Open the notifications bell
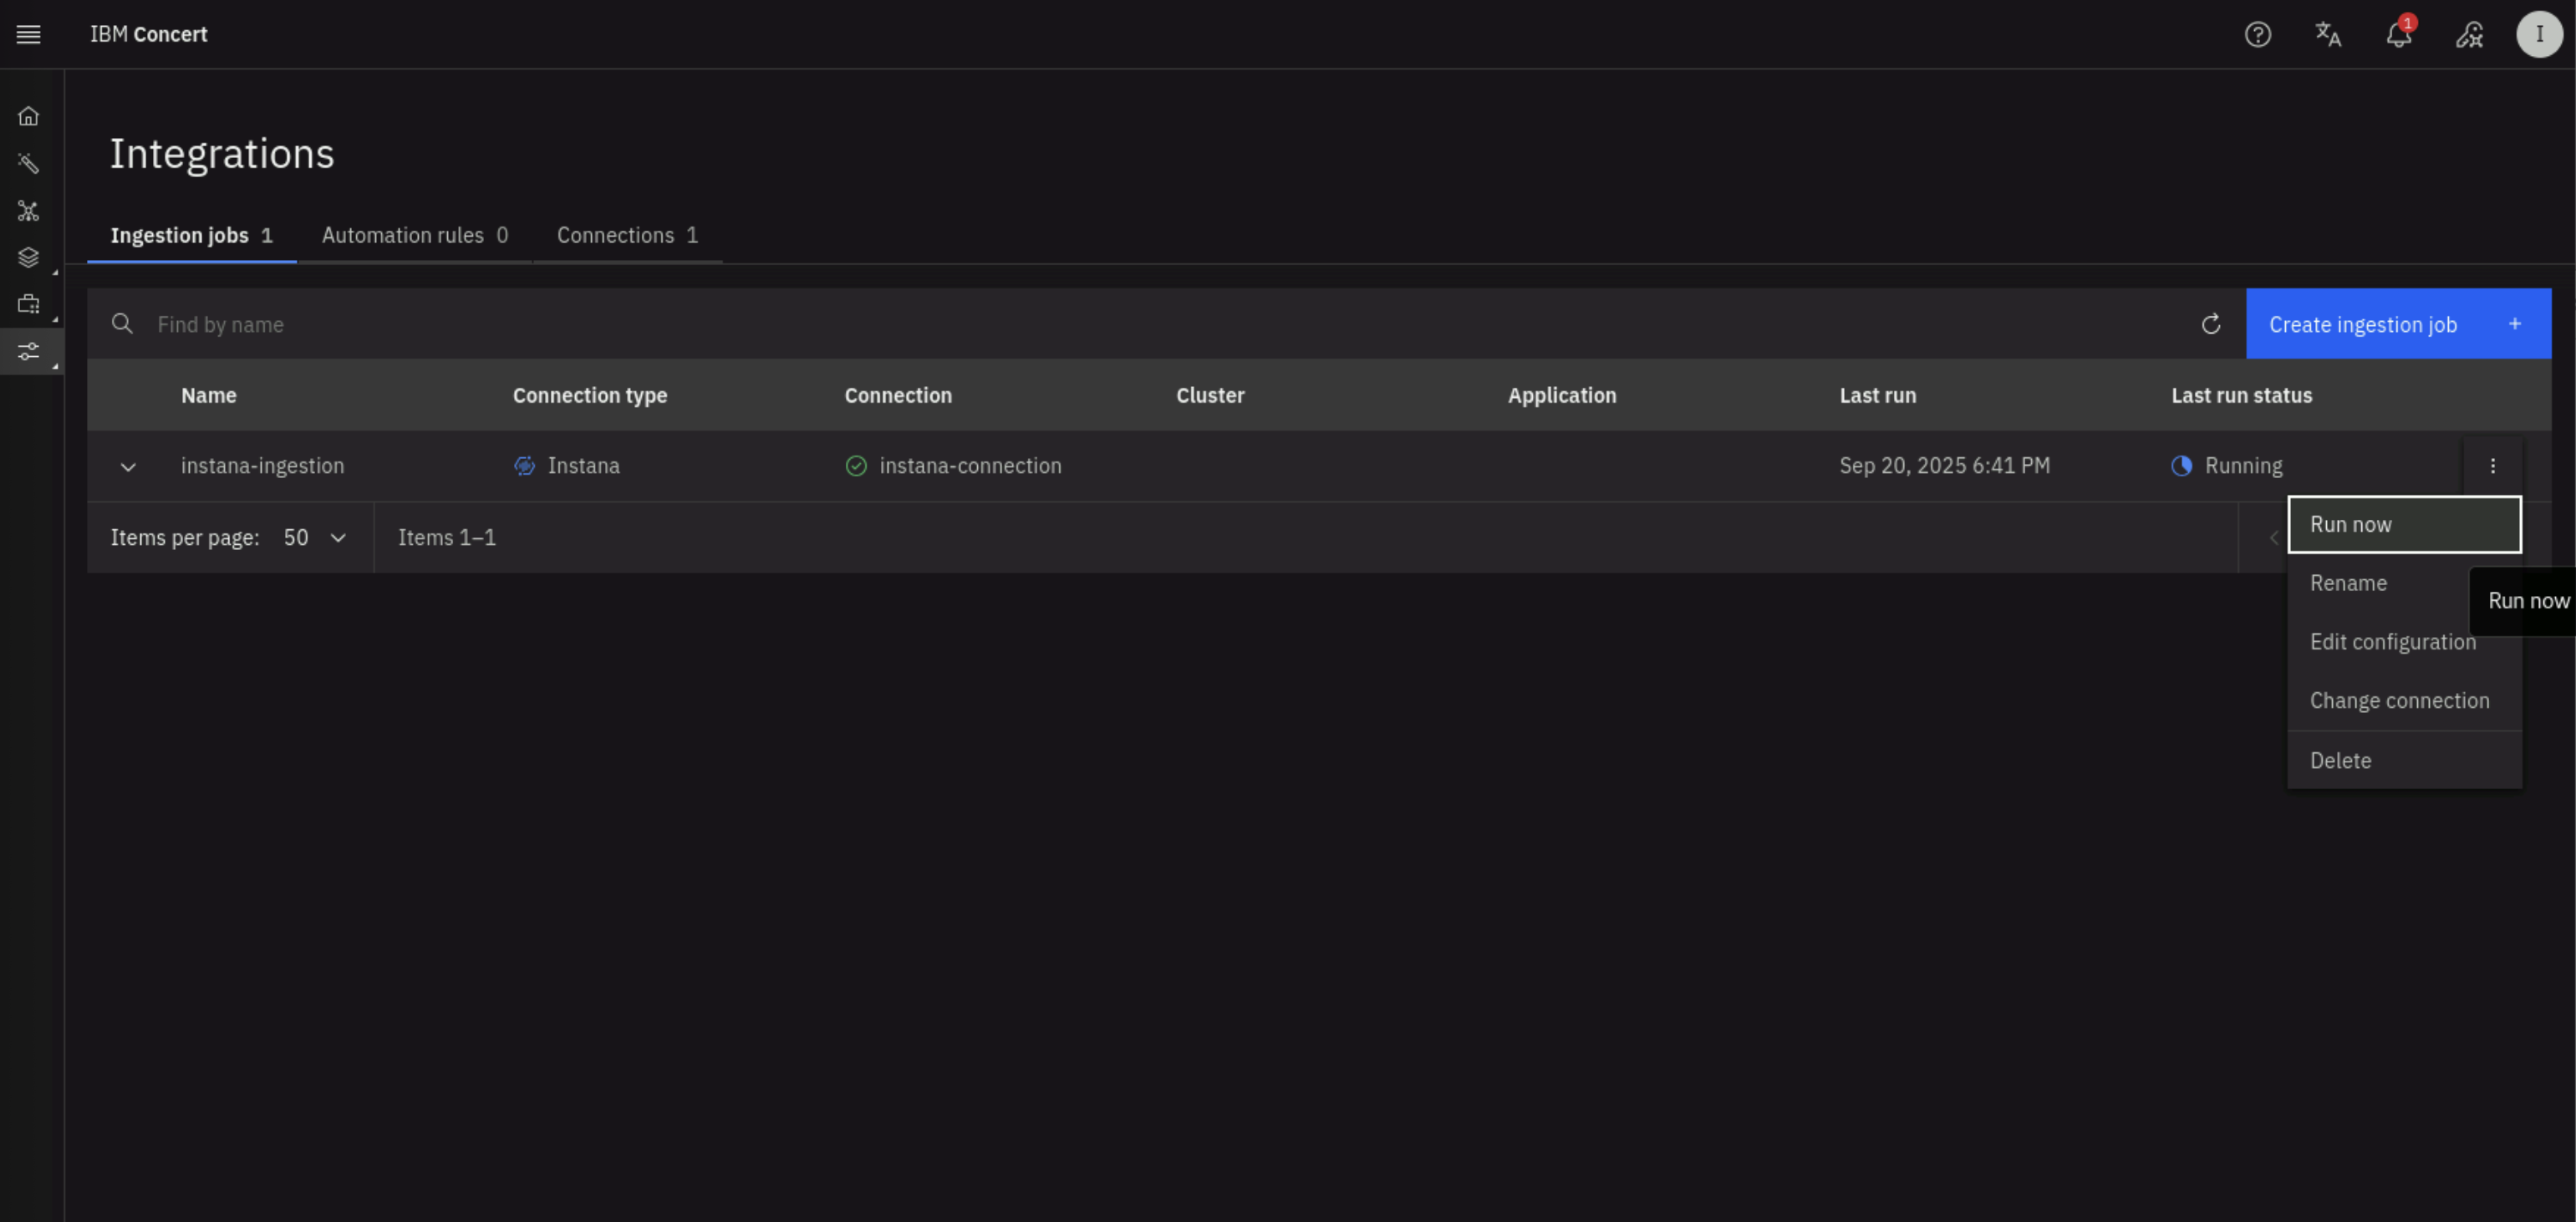Screen dimensions: 2576x1222 pyautogui.click(x=2398, y=35)
